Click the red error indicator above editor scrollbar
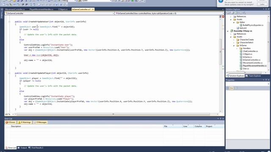 pos(223,17)
